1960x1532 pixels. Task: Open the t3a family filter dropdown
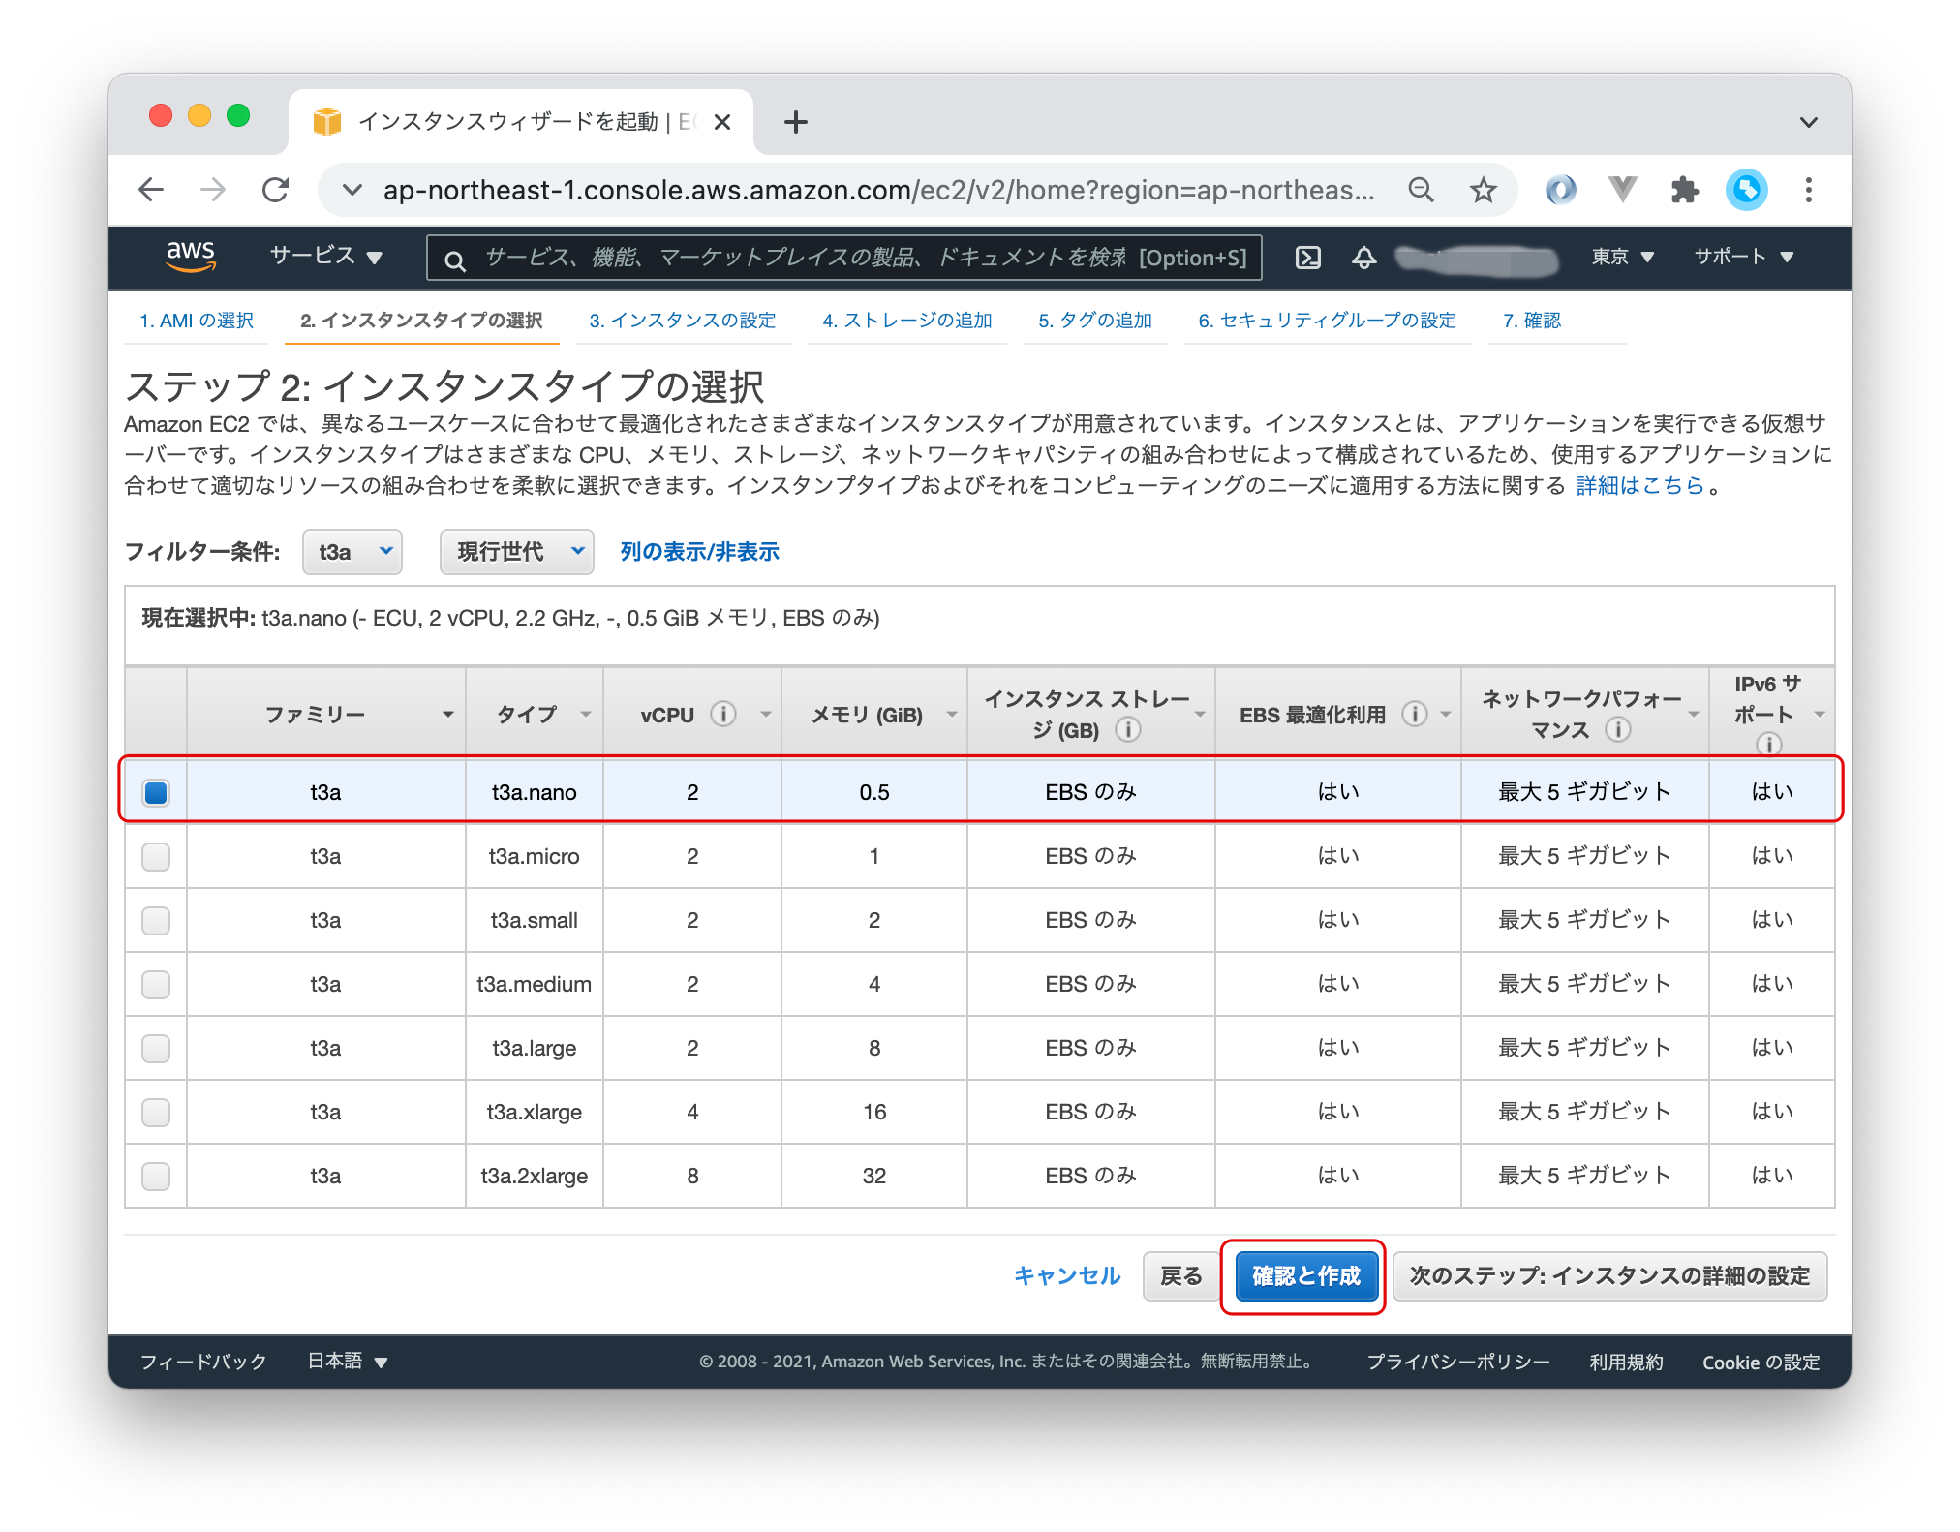click(352, 552)
